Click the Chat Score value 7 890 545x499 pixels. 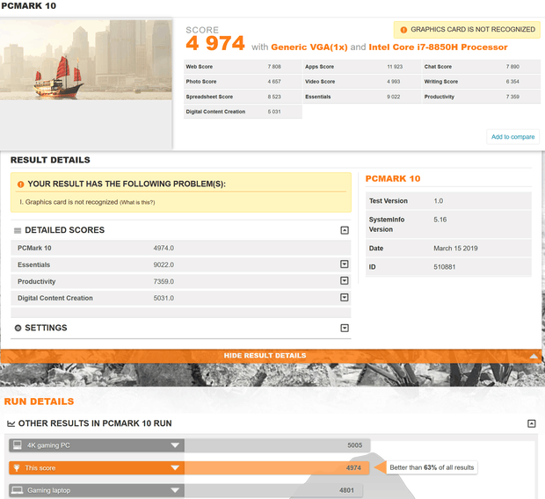pyautogui.click(x=512, y=67)
